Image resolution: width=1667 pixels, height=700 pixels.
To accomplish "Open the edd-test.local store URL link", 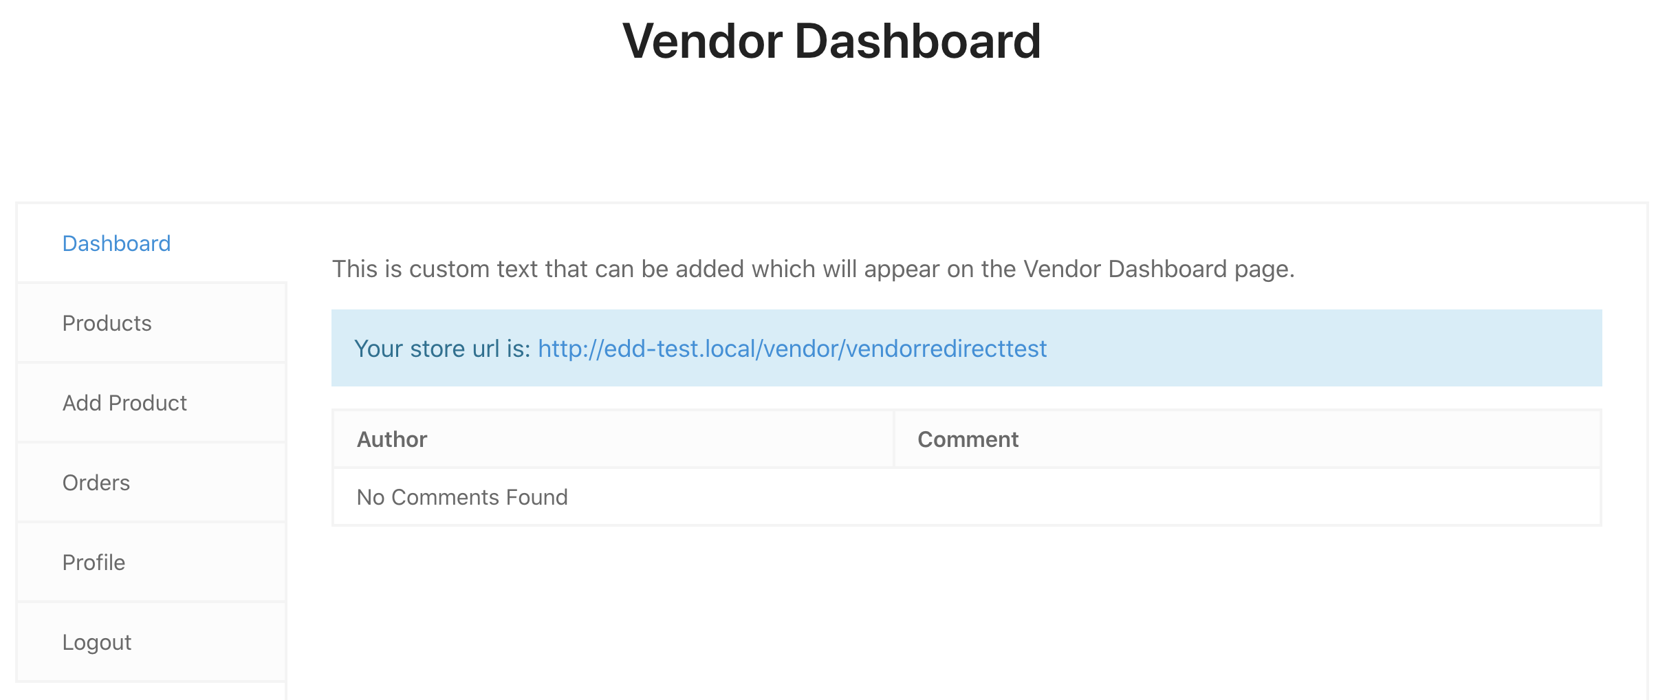I will pyautogui.click(x=792, y=349).
